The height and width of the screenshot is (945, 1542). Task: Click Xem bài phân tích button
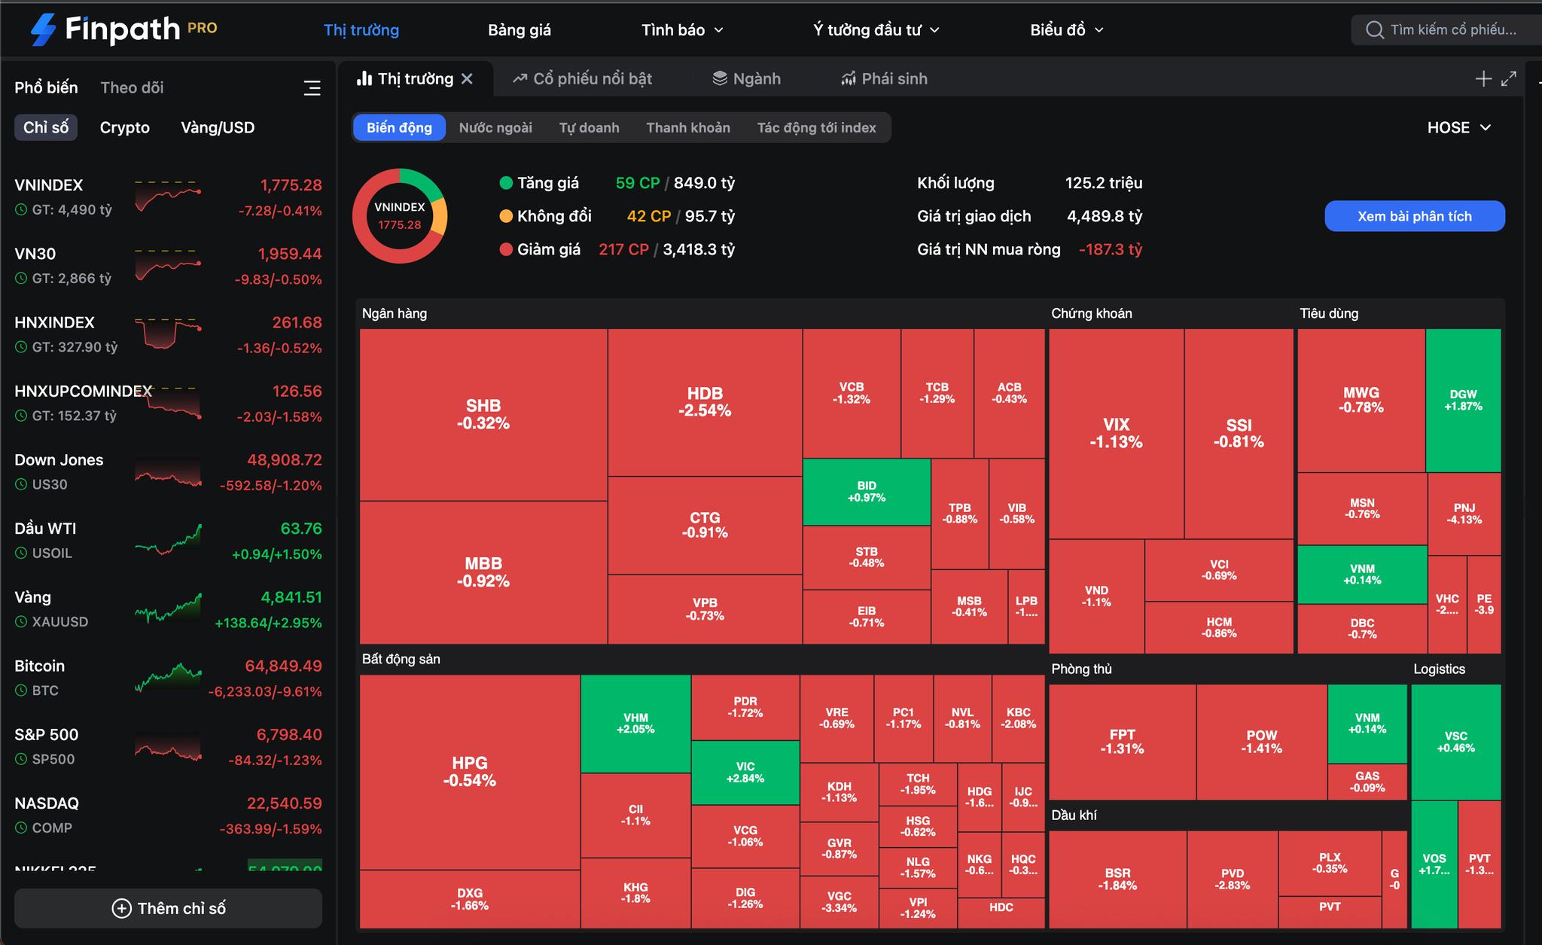1415,216
